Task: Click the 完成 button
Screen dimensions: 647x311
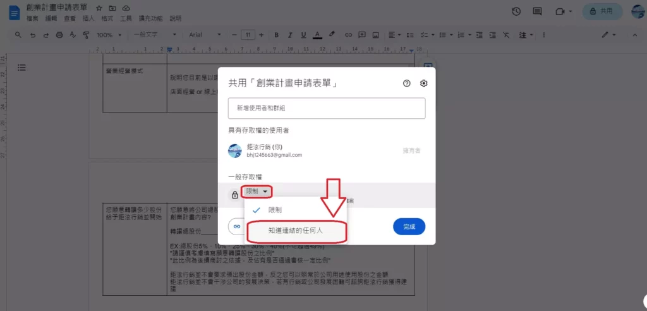Action: tap(409, 226)
